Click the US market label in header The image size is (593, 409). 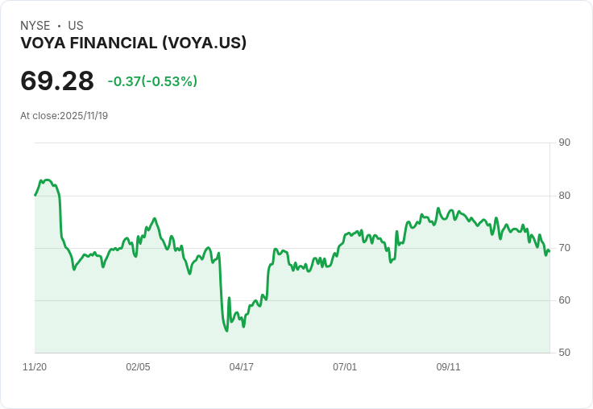tap(76, 26)
